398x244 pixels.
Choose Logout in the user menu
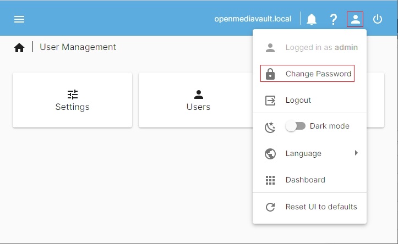pyautogui.click(x=298, y=100)
